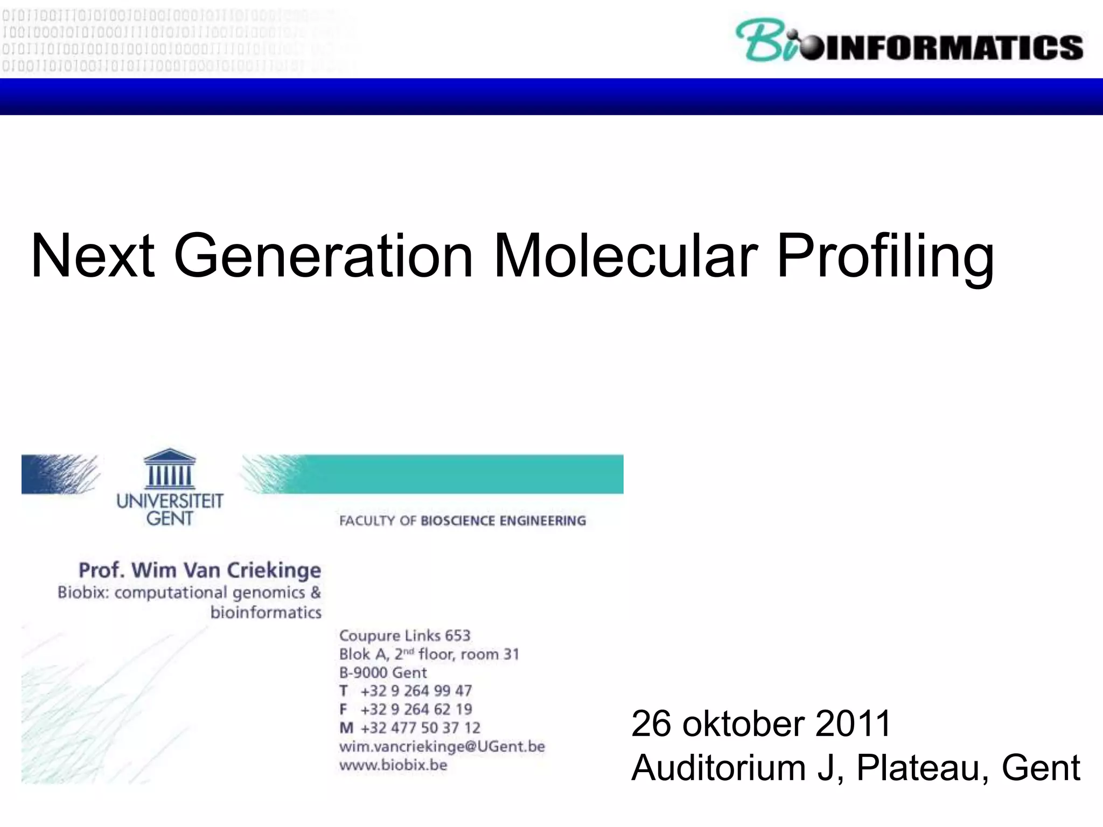Open the www.biobix.be website link
Viewport: 1103px width, 827px height.
(x=393, y=765)
